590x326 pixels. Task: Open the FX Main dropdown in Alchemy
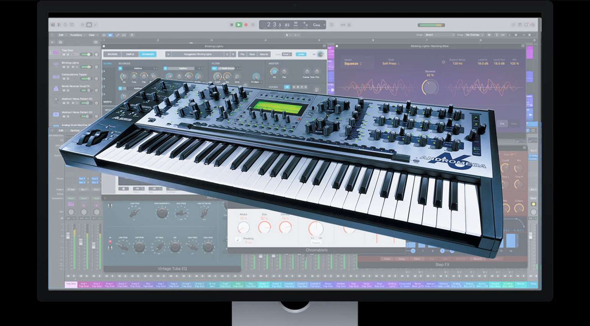tap(256, 82)
